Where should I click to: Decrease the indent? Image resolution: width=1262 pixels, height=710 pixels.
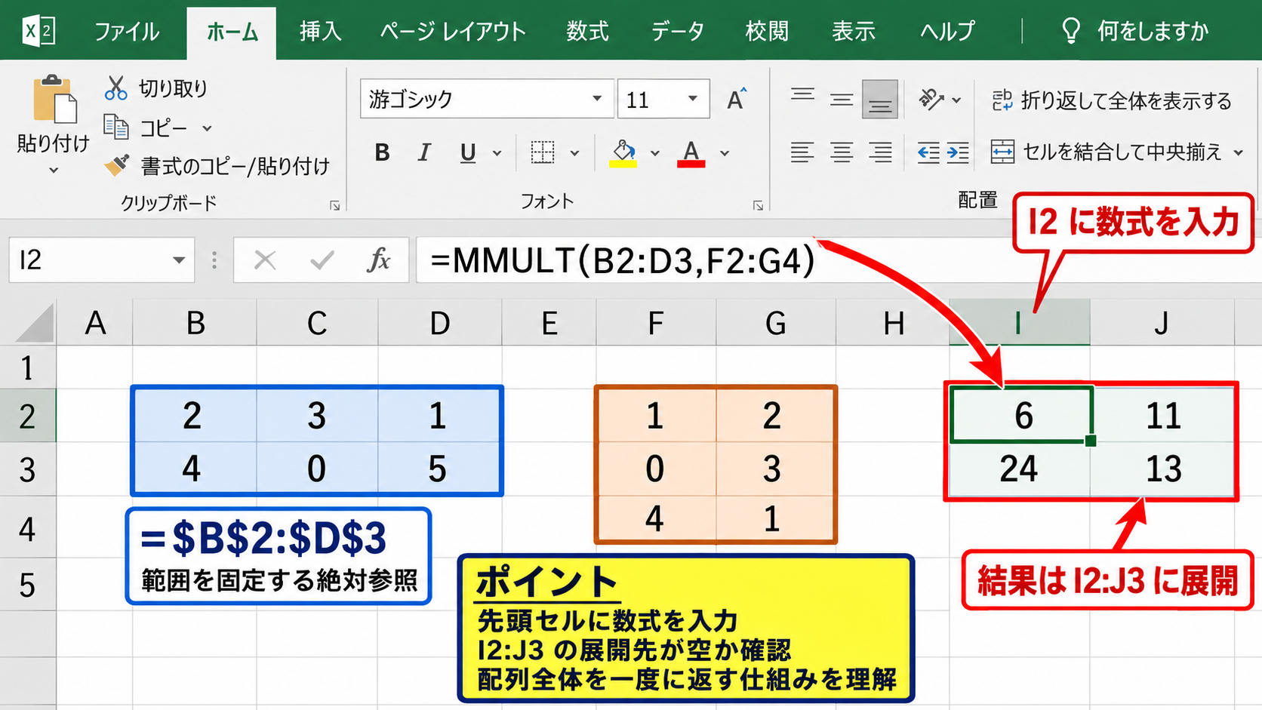(x=928, y=153)
